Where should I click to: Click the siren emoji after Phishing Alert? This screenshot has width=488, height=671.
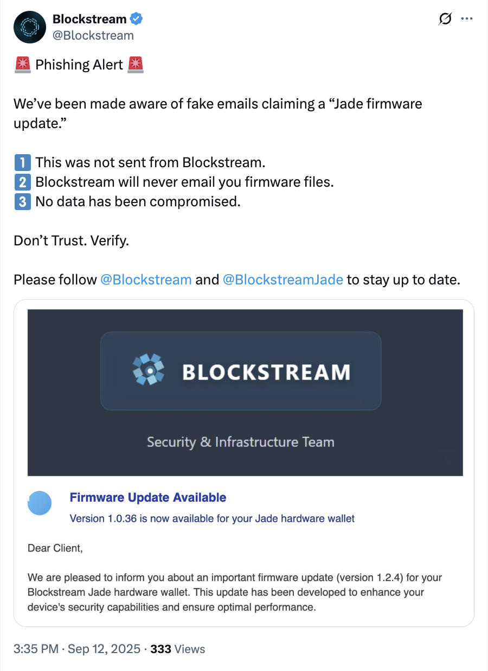(135, 65)
